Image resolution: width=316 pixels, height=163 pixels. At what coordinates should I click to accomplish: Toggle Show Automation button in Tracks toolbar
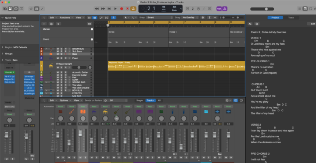[101, 18]
